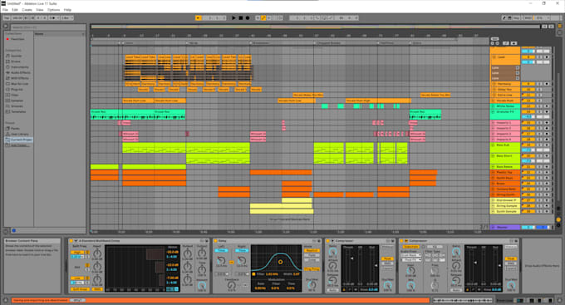
Task: Open the Drums category in browser
Action: (16, 61)
